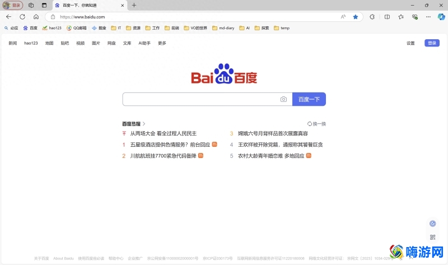Click the profile 登录 avatar button

[12, 5]
